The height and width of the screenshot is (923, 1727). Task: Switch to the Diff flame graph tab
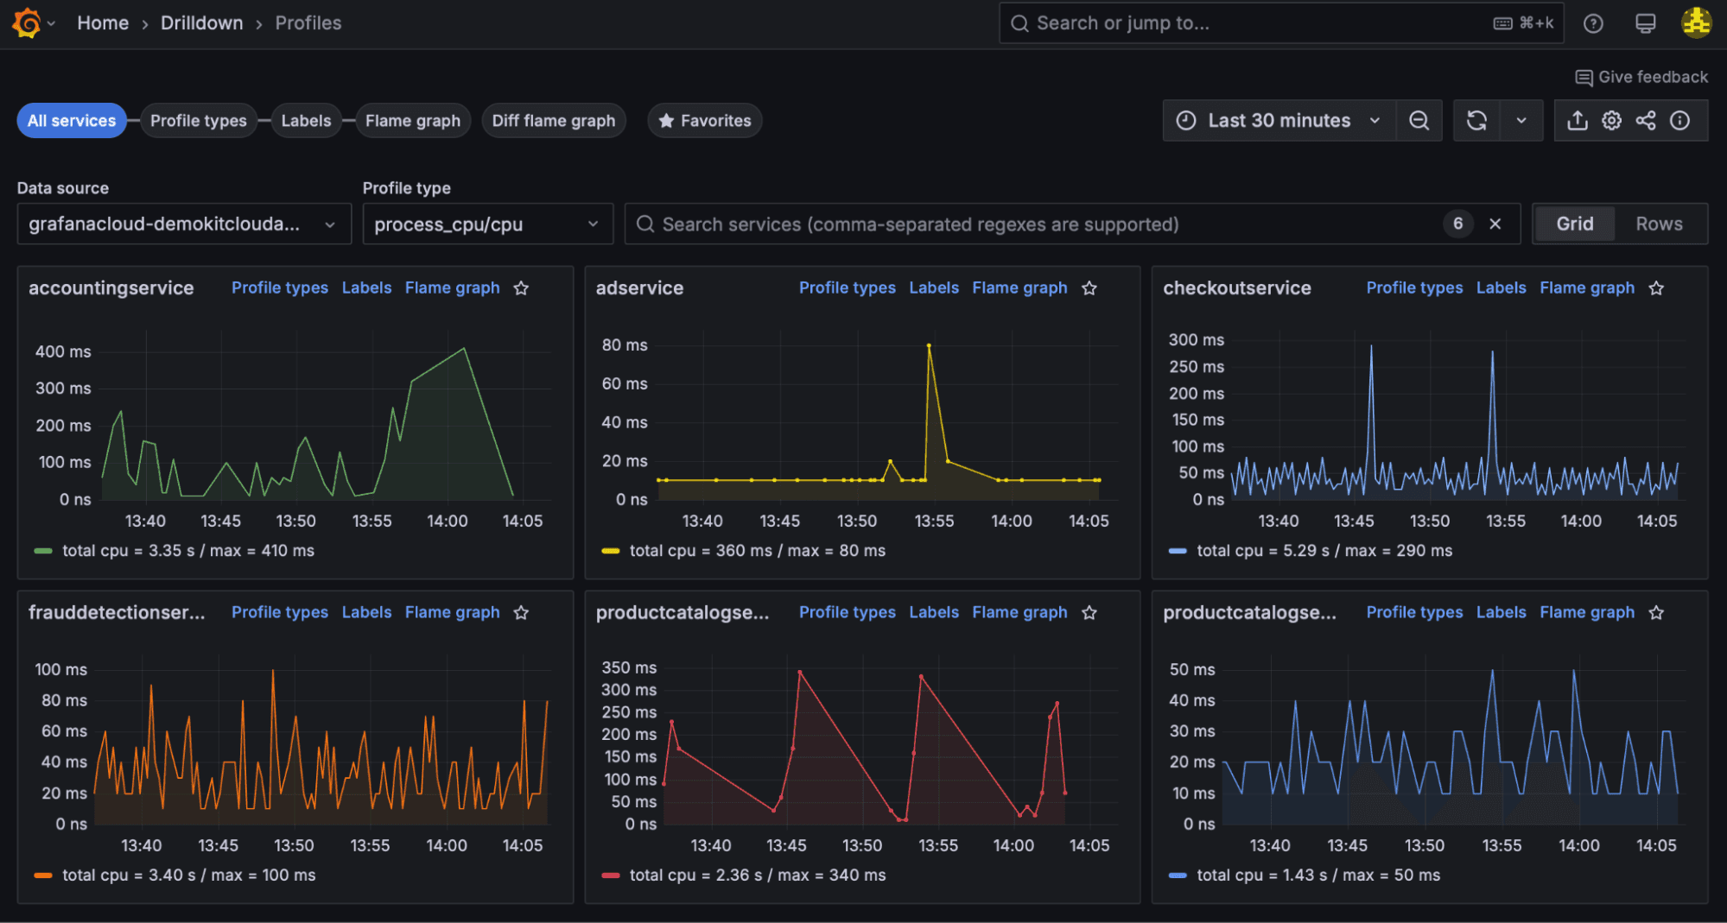tap(554, 120)
